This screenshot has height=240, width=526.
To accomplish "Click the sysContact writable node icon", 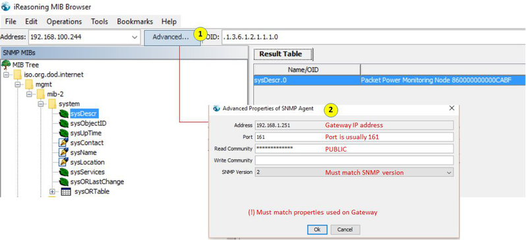I will click(x=64, y=142).
